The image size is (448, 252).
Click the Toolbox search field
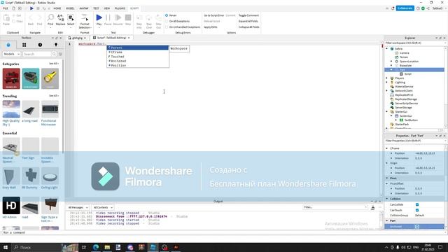[x=37, y=54]
